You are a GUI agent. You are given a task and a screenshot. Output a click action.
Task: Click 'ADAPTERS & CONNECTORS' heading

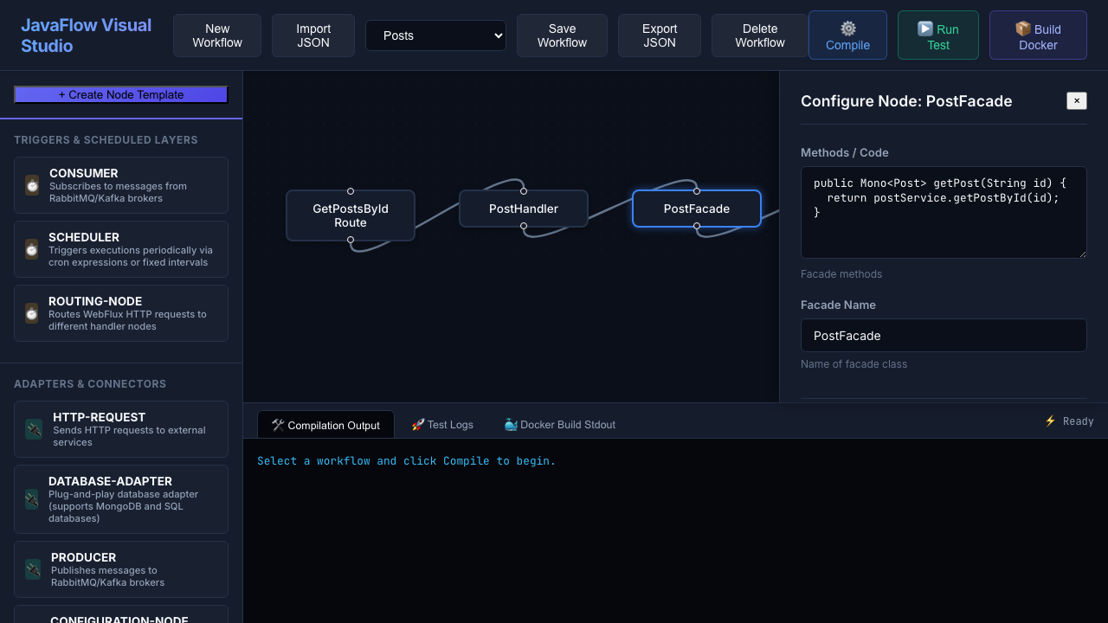90,384
